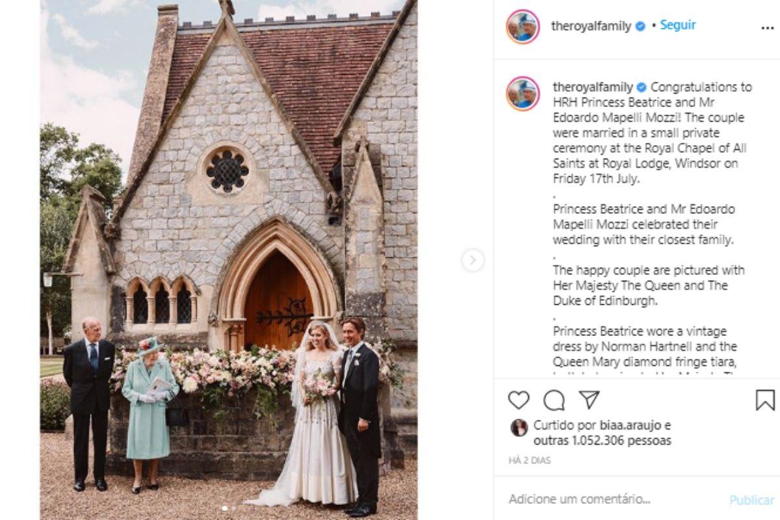Click the comment field 'Adicione um comentário...'

tap(580, 499)
